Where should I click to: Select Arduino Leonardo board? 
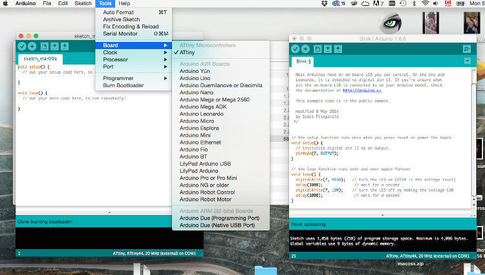[x=221, y=114]
